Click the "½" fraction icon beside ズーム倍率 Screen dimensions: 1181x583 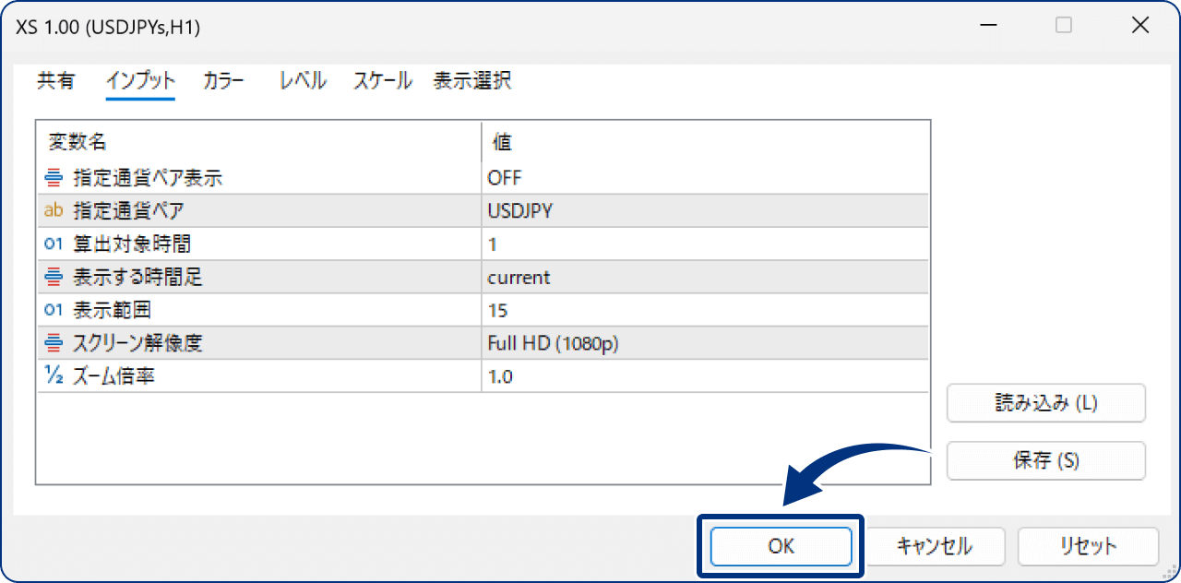[53, 376]
